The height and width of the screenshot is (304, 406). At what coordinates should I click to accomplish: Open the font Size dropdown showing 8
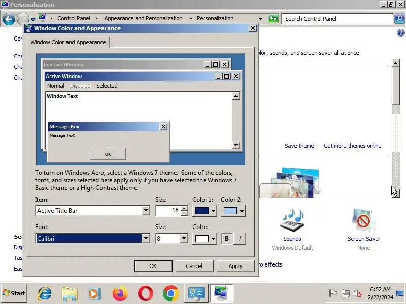[172, 238]
